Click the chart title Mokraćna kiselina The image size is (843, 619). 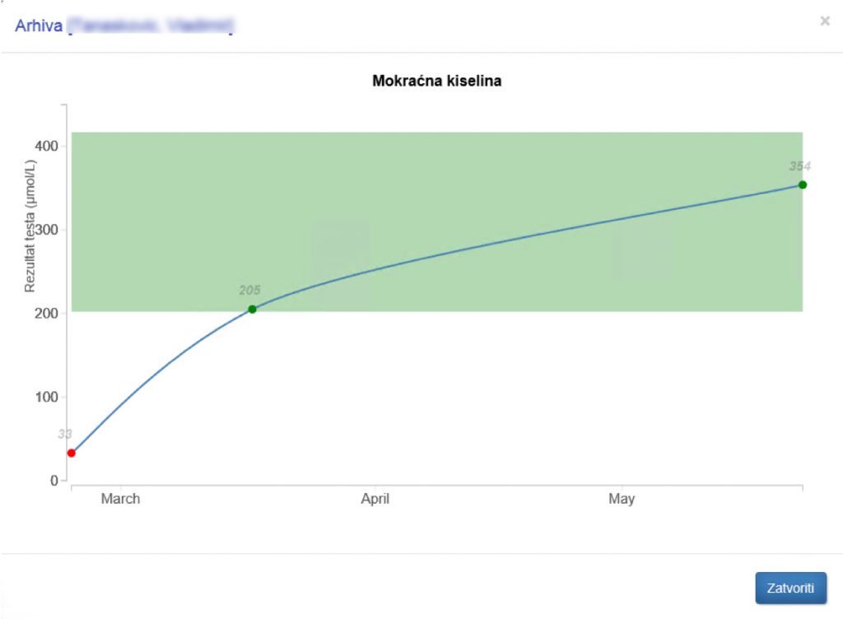tap(437, 81)
